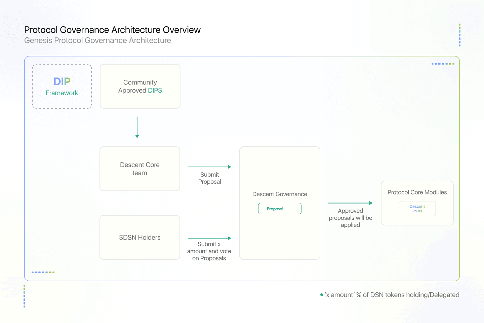Click the Protocol Core Modules title
The width and height of the screenshot is (484, 323).
tap(417, 192)
